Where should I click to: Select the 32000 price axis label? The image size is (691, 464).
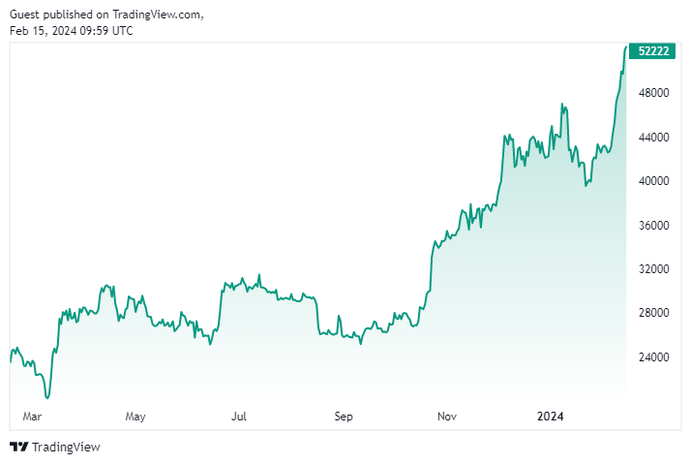pyautogui.click(x=654, y=269)
